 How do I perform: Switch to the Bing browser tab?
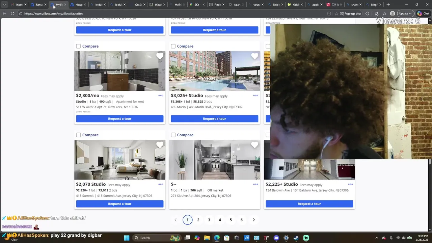pos(375,5)
